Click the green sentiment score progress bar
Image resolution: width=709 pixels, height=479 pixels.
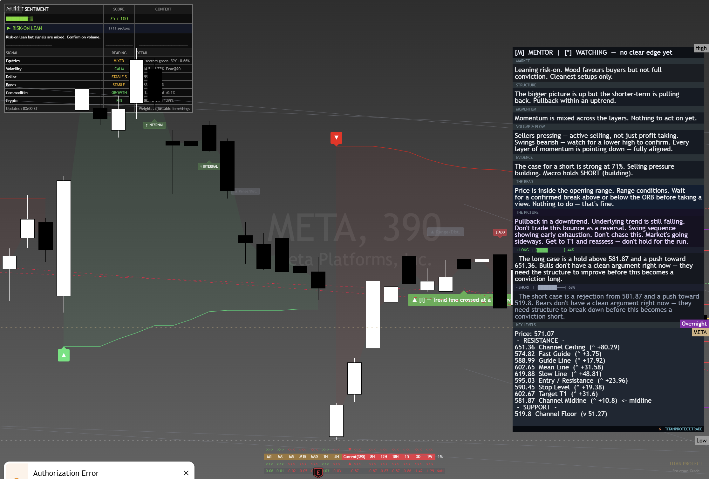point(20,19)
